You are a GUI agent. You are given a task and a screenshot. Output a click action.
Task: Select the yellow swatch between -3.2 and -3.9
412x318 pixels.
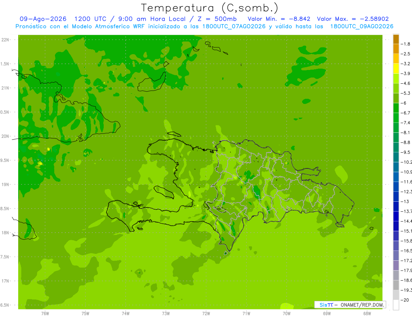click(x=396, y=69)
